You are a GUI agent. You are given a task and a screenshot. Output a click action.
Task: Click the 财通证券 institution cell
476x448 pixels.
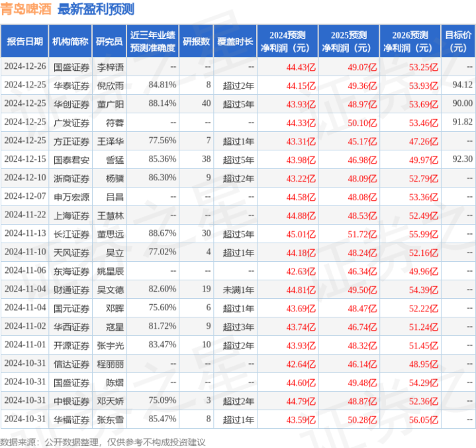[x=71, y=290]
